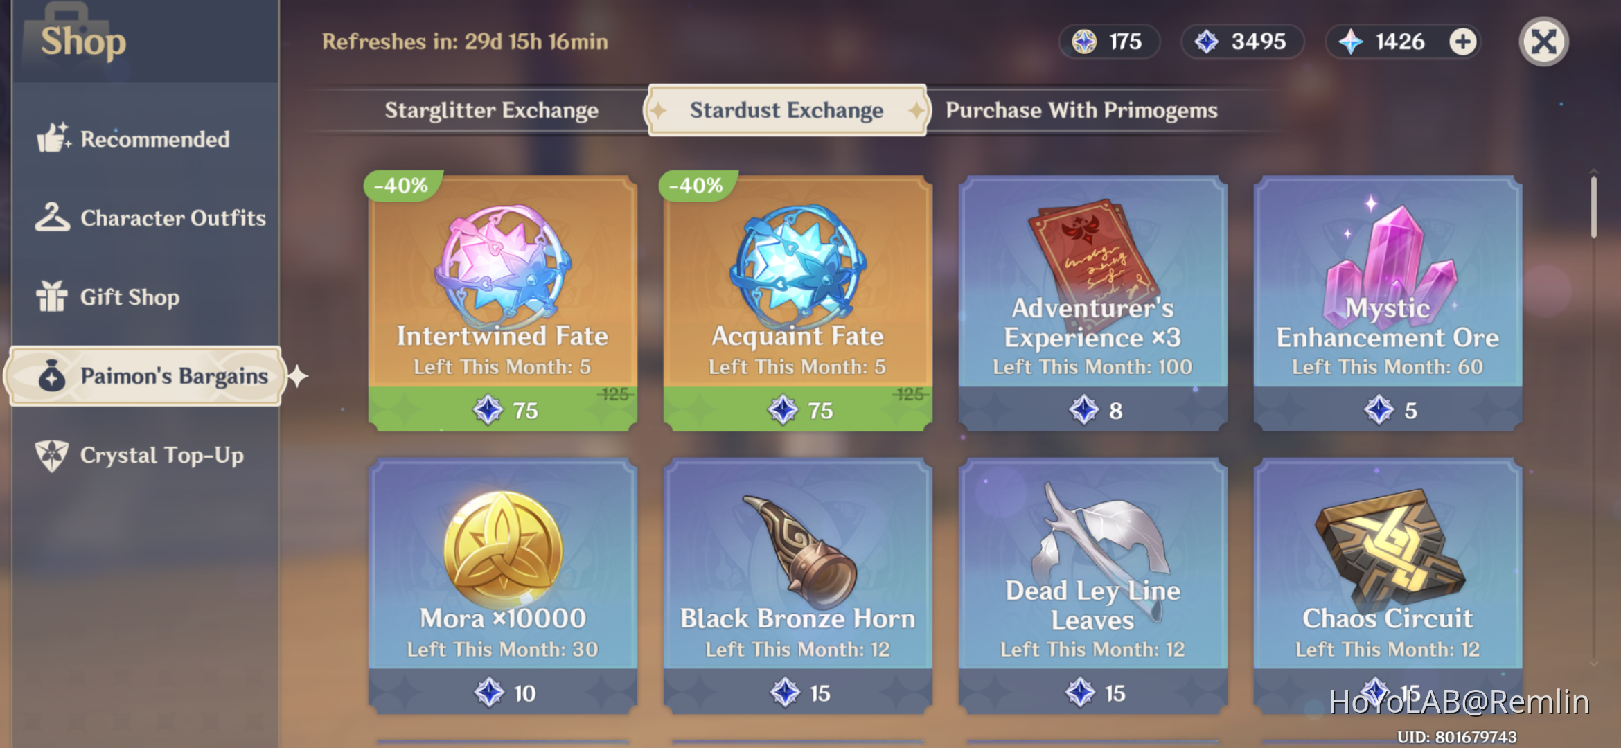Open Purchase With Primogems tab
The image size is (1621, 748).
(x=1081, y=110)
